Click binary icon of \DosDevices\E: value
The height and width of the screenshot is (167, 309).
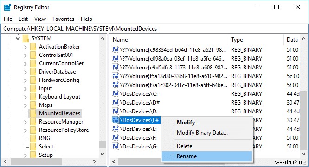116,129
